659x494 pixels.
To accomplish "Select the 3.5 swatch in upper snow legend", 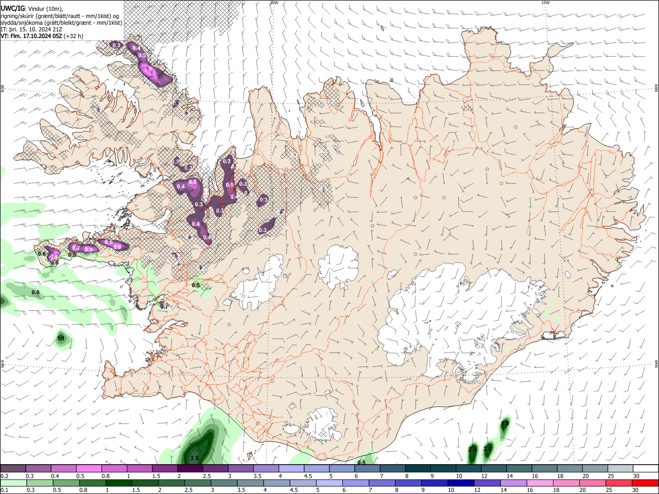I will (x=266, y=468).
